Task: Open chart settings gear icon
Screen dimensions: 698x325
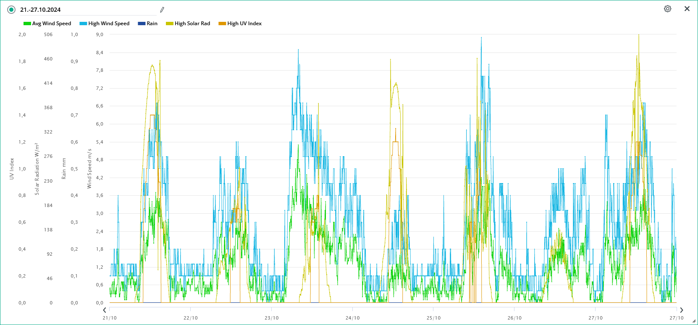Action: point(667,9)
